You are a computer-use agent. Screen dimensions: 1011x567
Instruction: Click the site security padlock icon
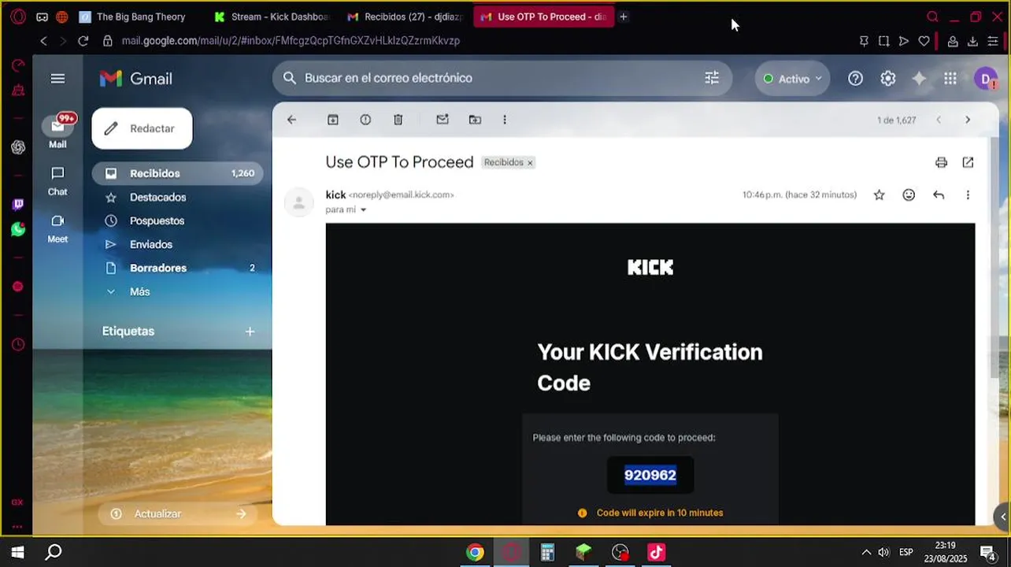click(108, 41)
